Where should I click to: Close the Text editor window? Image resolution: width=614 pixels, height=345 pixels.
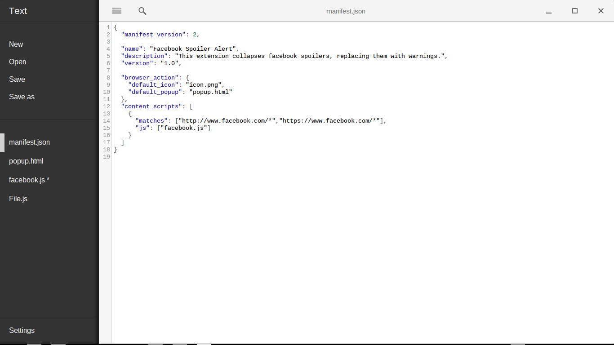coord(601,11)
